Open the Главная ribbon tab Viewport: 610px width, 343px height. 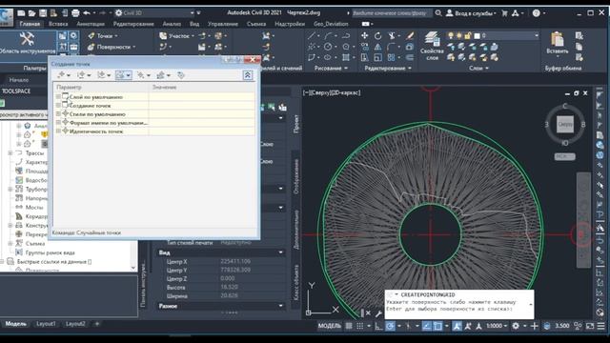click(30, 24)
